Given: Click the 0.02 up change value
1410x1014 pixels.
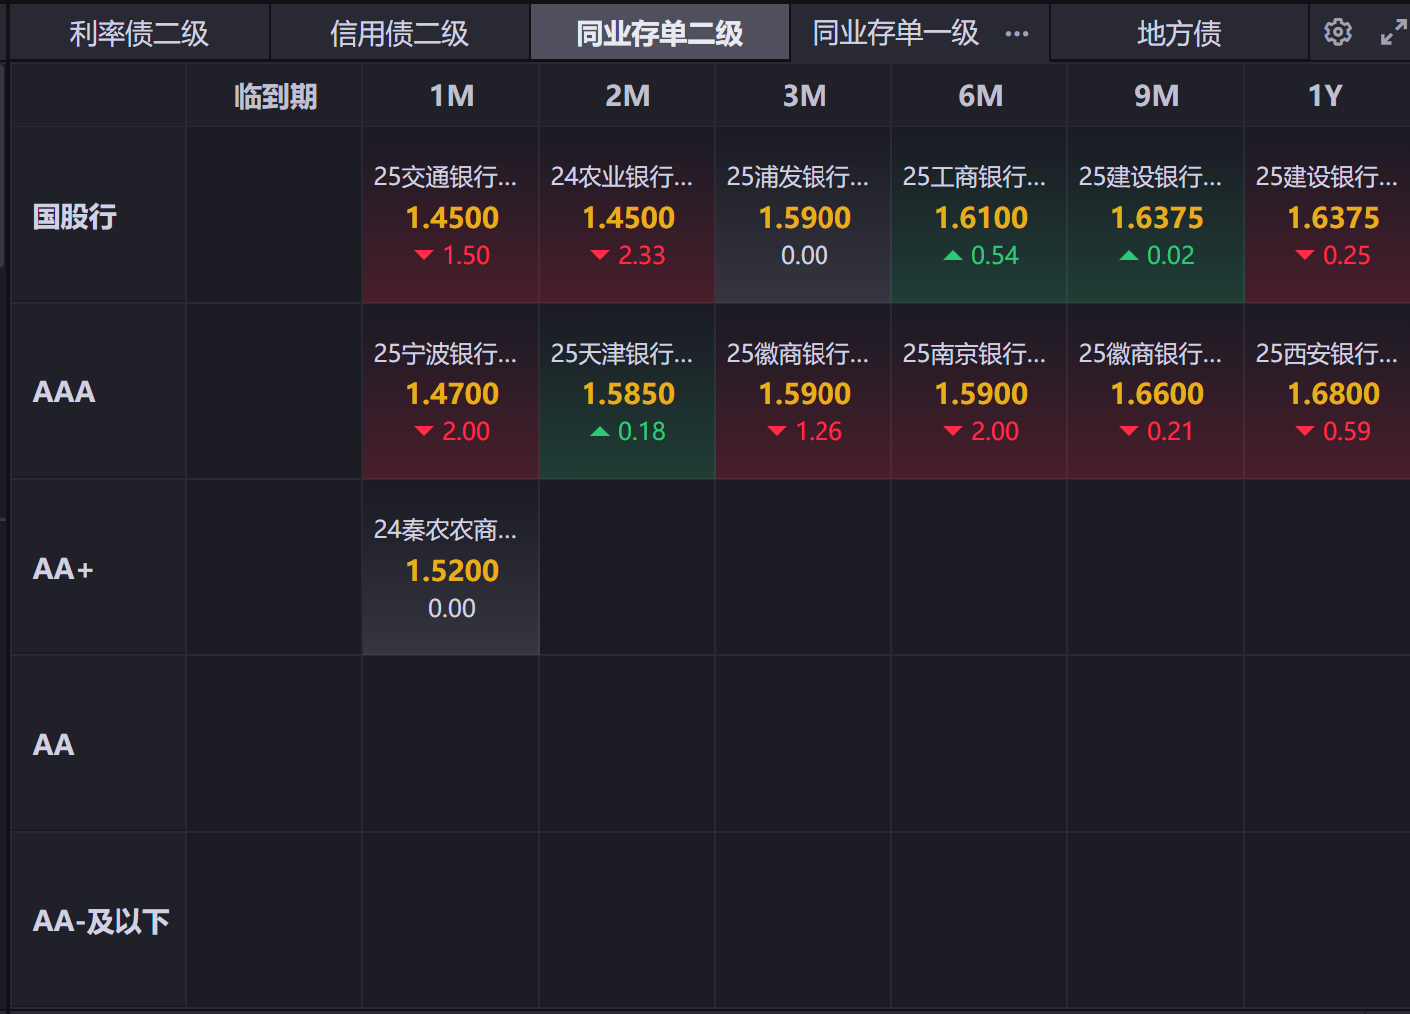Looking at the screenshot, I should [1171, 256].
